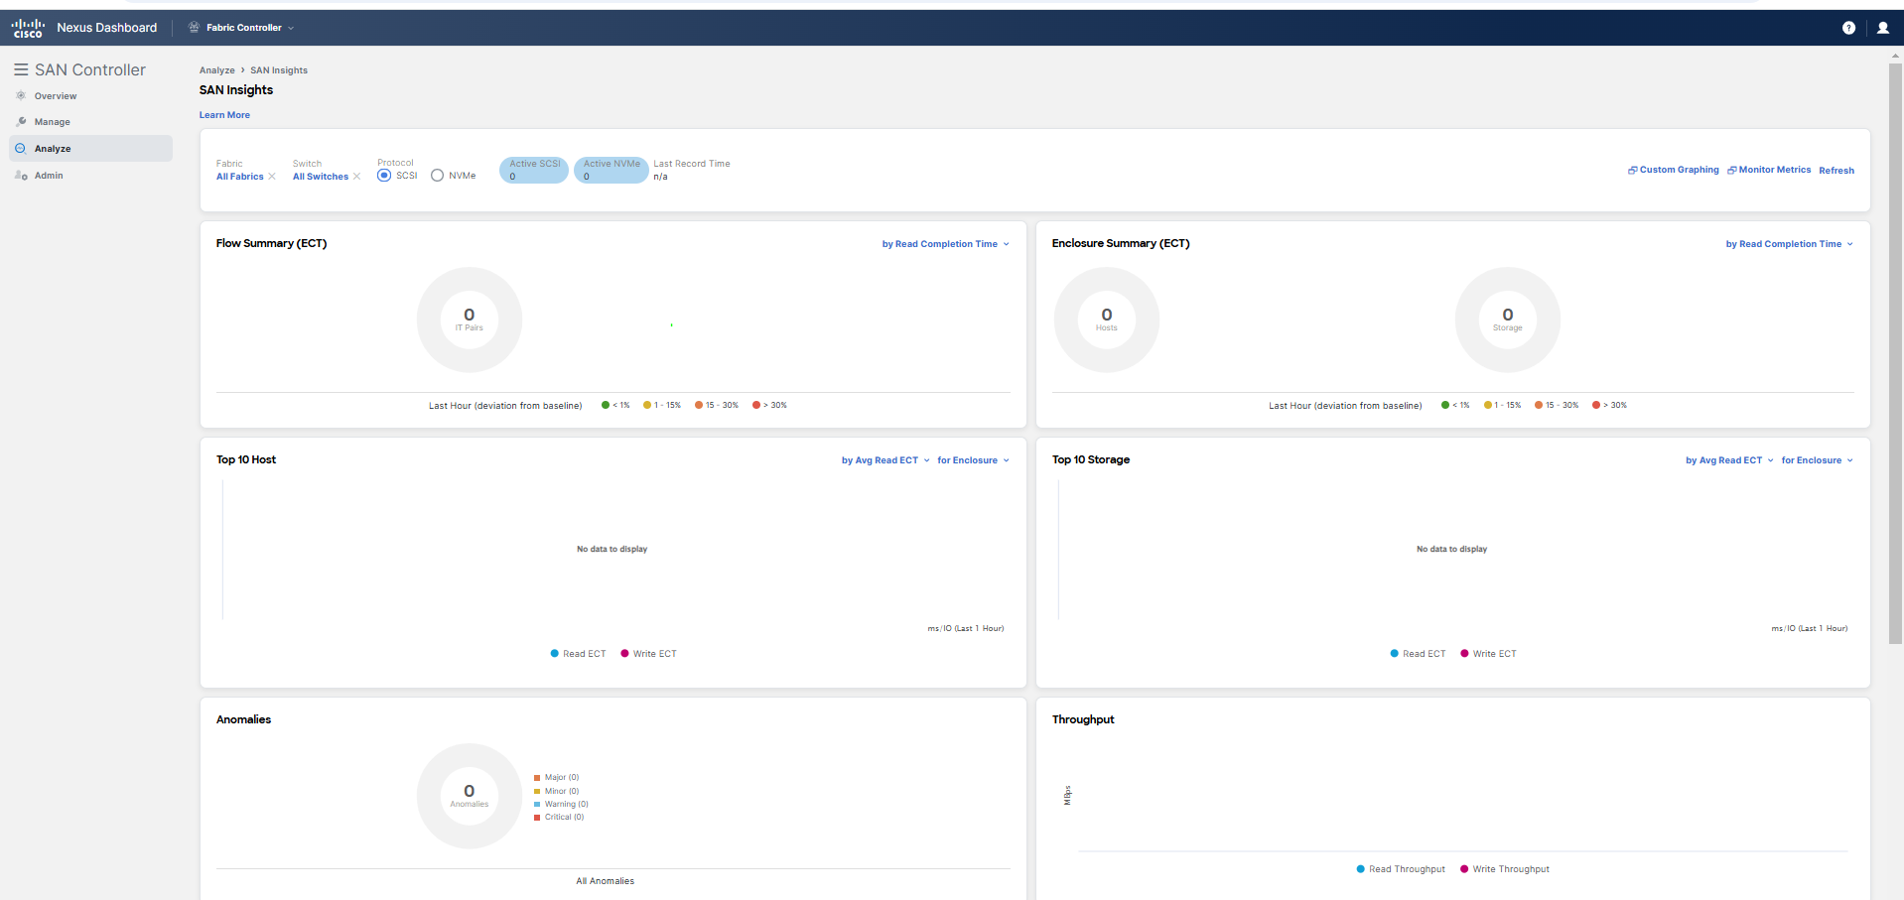The image size is (1904, 900).
Task: Click the Learn More link
Action: [224, 115]
